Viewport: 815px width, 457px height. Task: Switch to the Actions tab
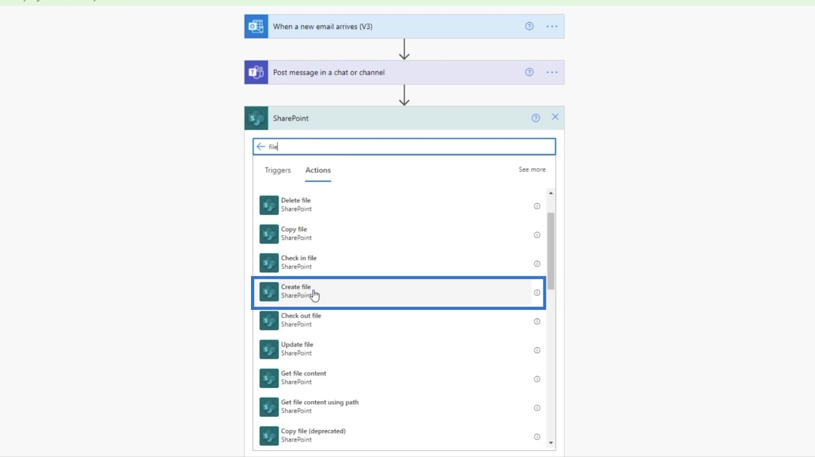pyautogui.click(x=318, y=170)
